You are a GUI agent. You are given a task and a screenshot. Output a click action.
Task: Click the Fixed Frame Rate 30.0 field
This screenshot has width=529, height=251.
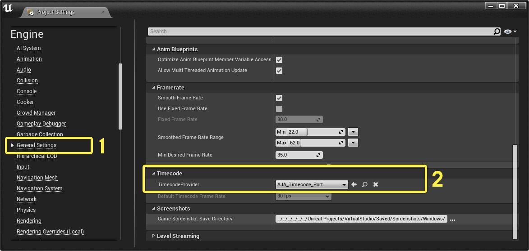(x=299, y=120)
